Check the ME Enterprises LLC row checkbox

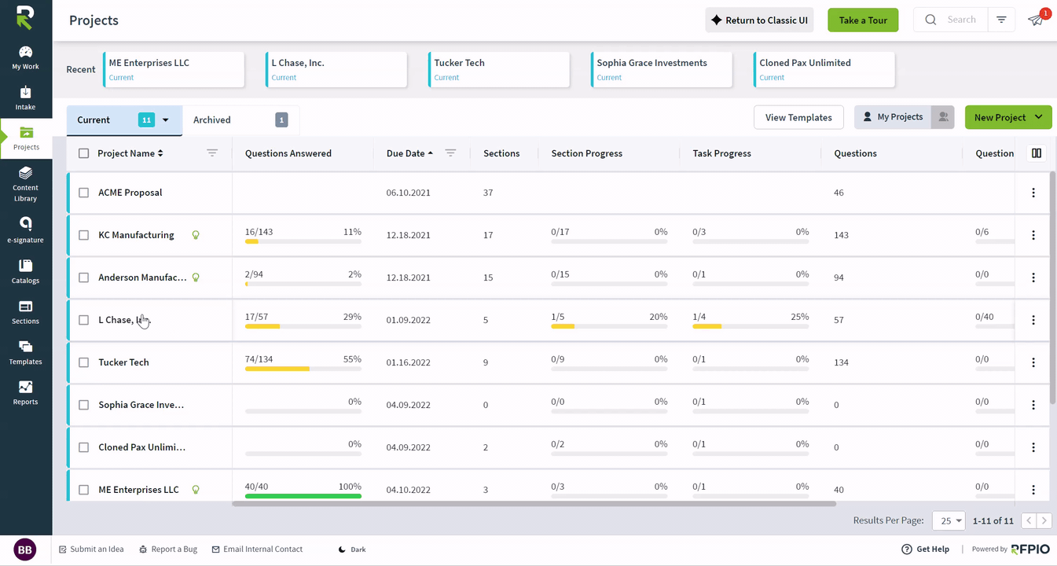tap(84, 490)
